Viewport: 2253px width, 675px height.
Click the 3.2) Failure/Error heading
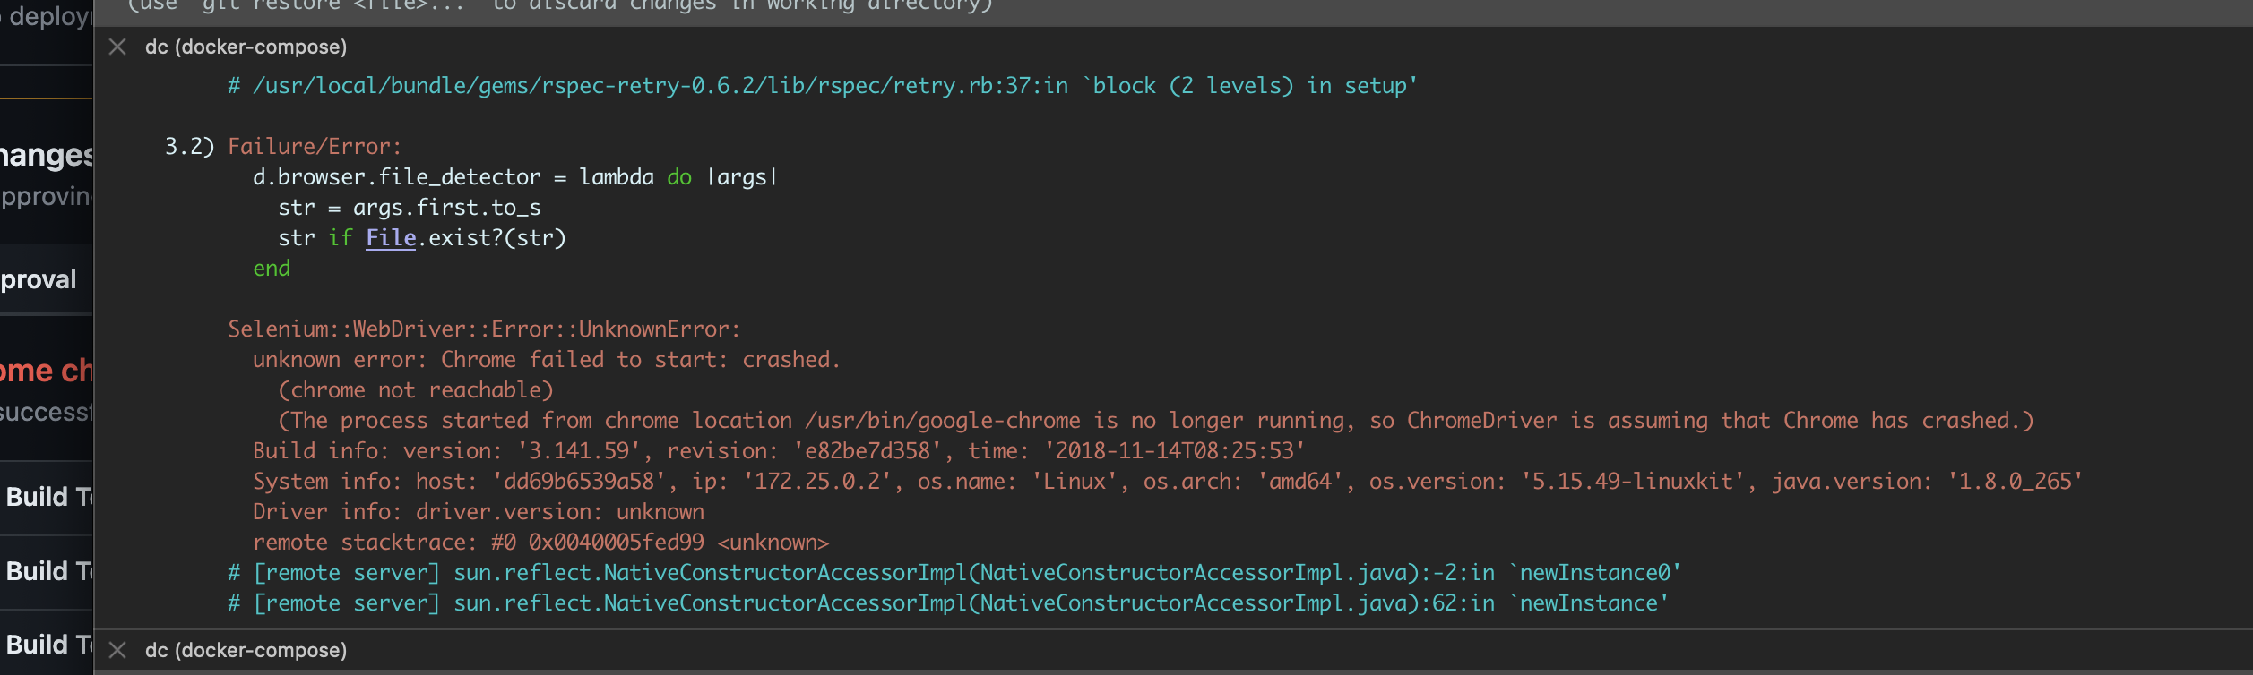tap(282, 146)
